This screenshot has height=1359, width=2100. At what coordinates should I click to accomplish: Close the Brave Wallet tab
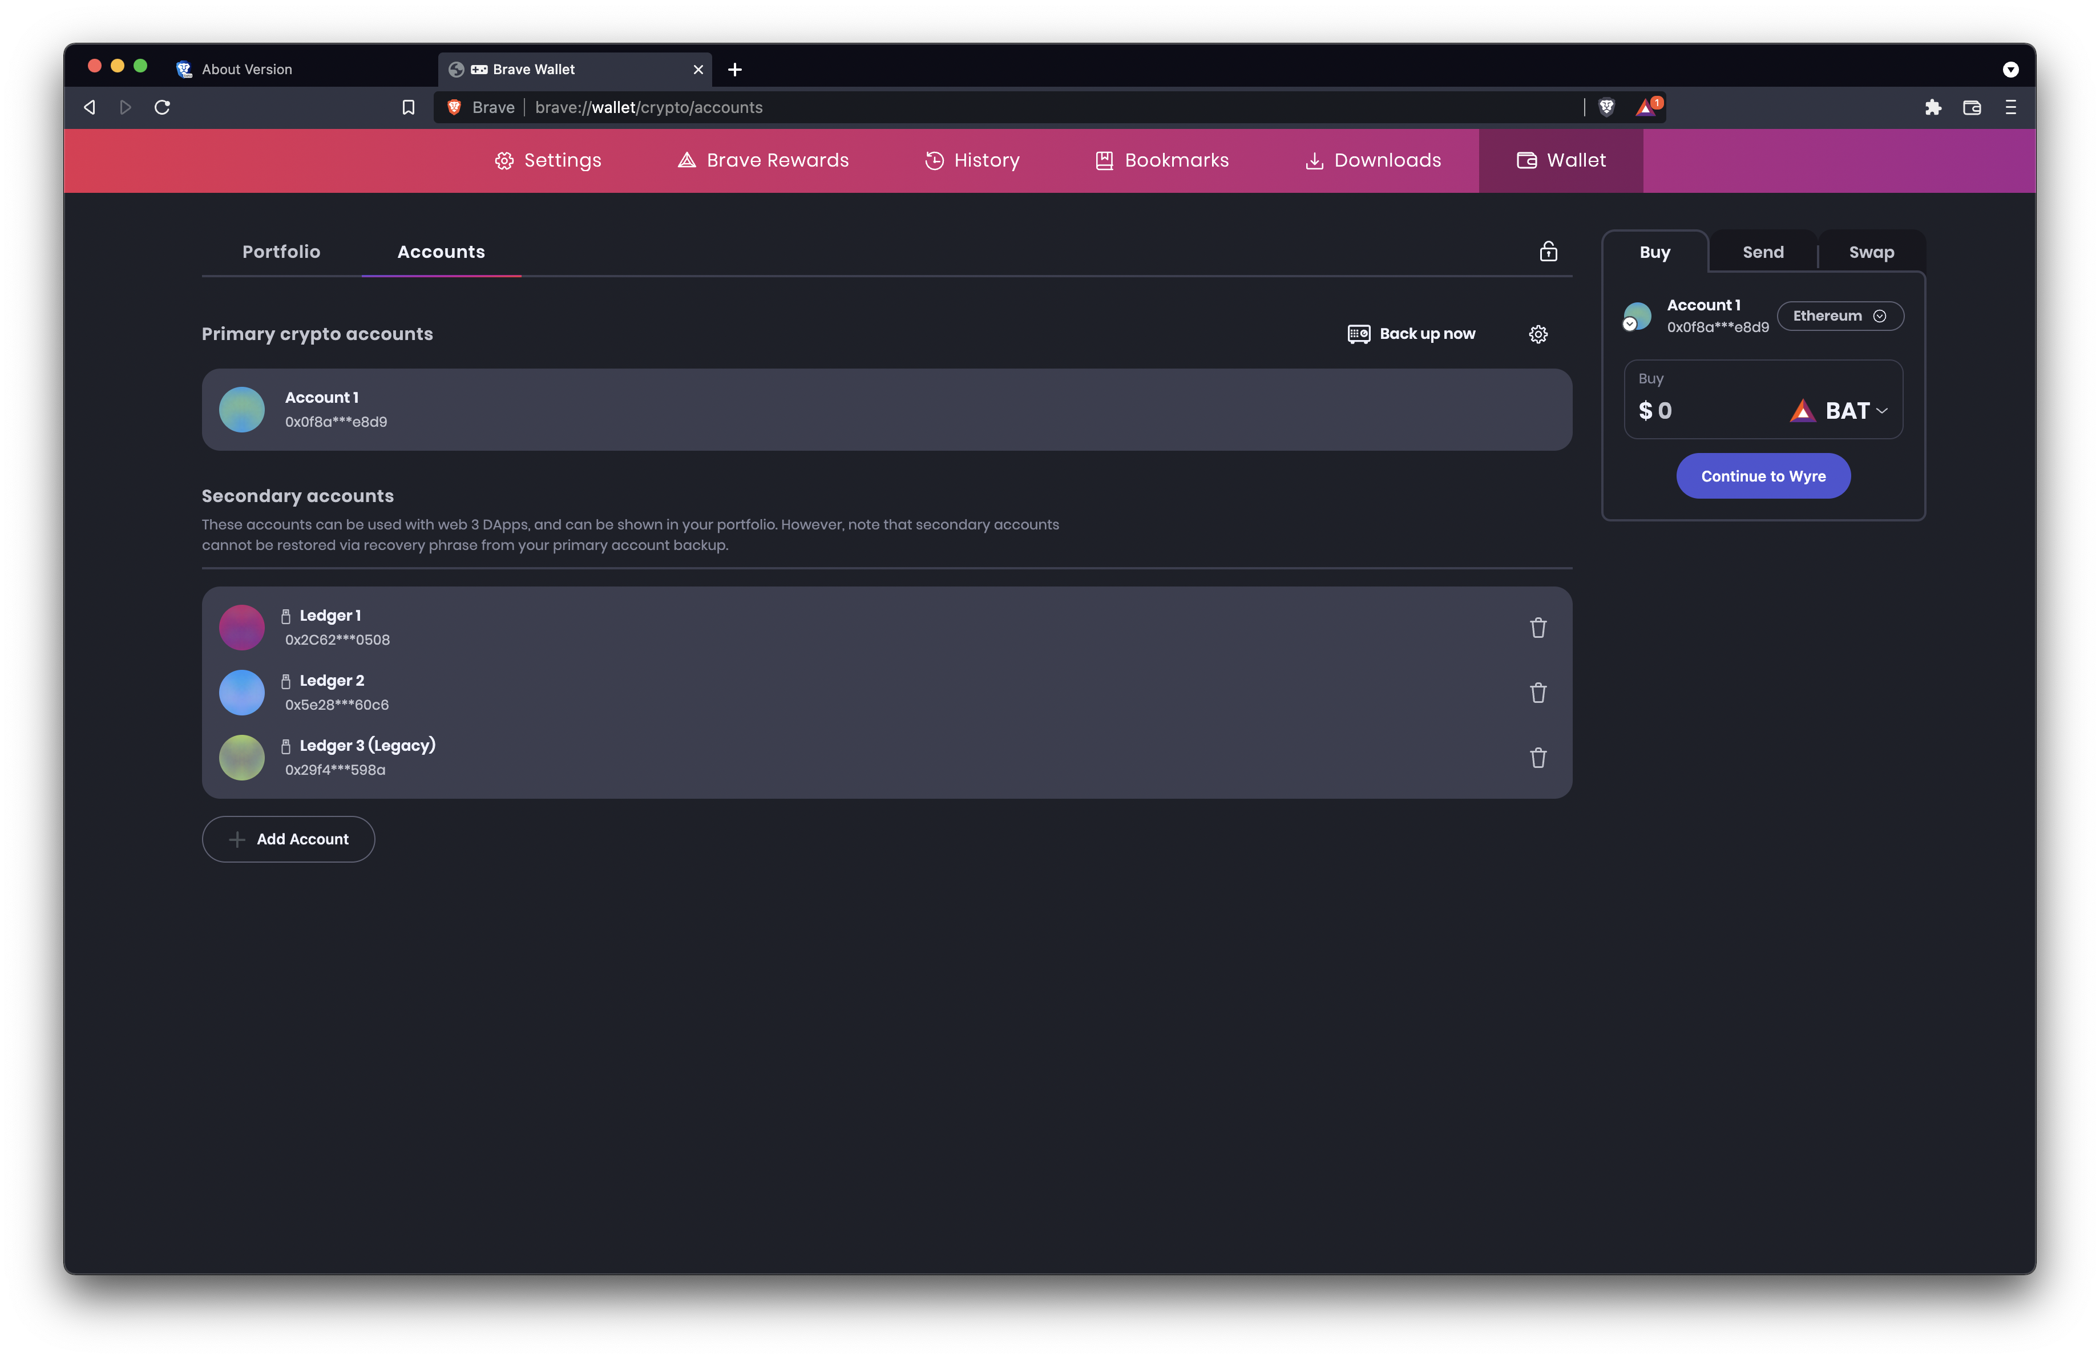point(698,70)
